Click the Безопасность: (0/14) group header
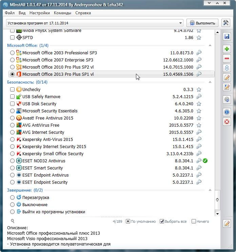Image resolution: width=236 pixels, height=252 pixels. click(27, 82)
